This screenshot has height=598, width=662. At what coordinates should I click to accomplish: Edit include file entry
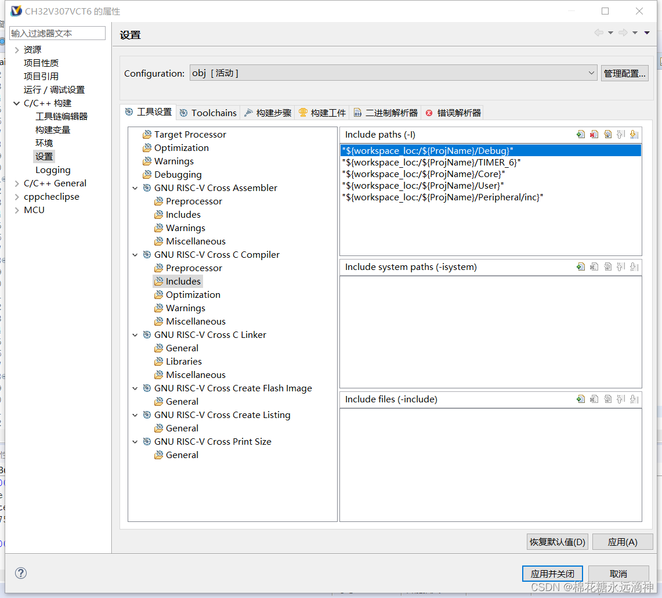click(607, 399)
